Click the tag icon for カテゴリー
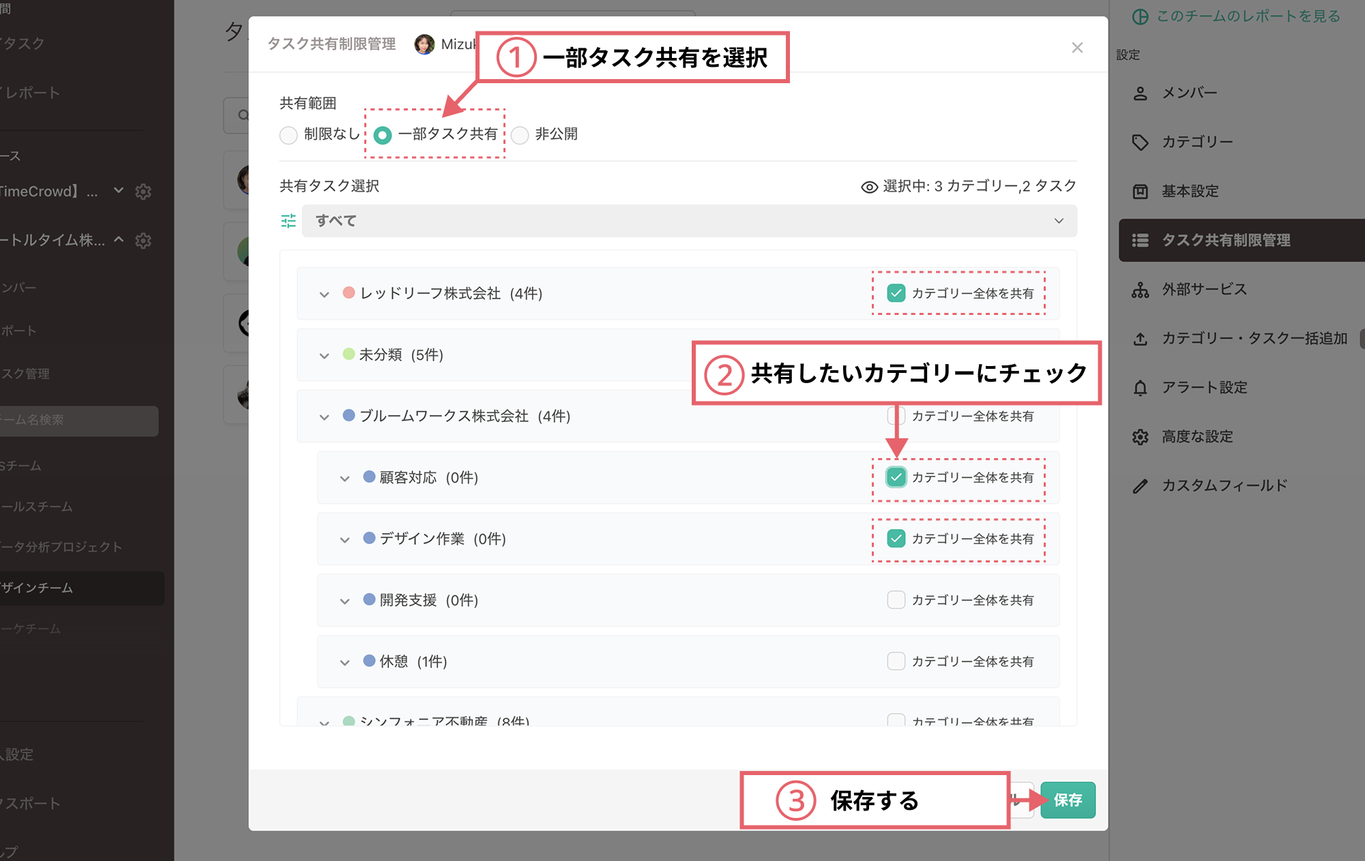Viewport: 1365px width, 861px height. coord(1140,142)
